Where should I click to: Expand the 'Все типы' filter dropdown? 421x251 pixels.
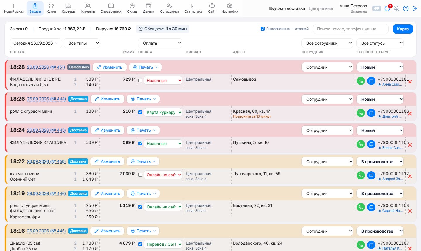pos(82,43)
